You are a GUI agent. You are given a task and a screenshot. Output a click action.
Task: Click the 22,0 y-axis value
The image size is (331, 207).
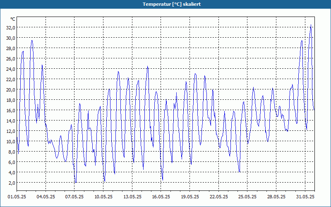click(11, 79)
